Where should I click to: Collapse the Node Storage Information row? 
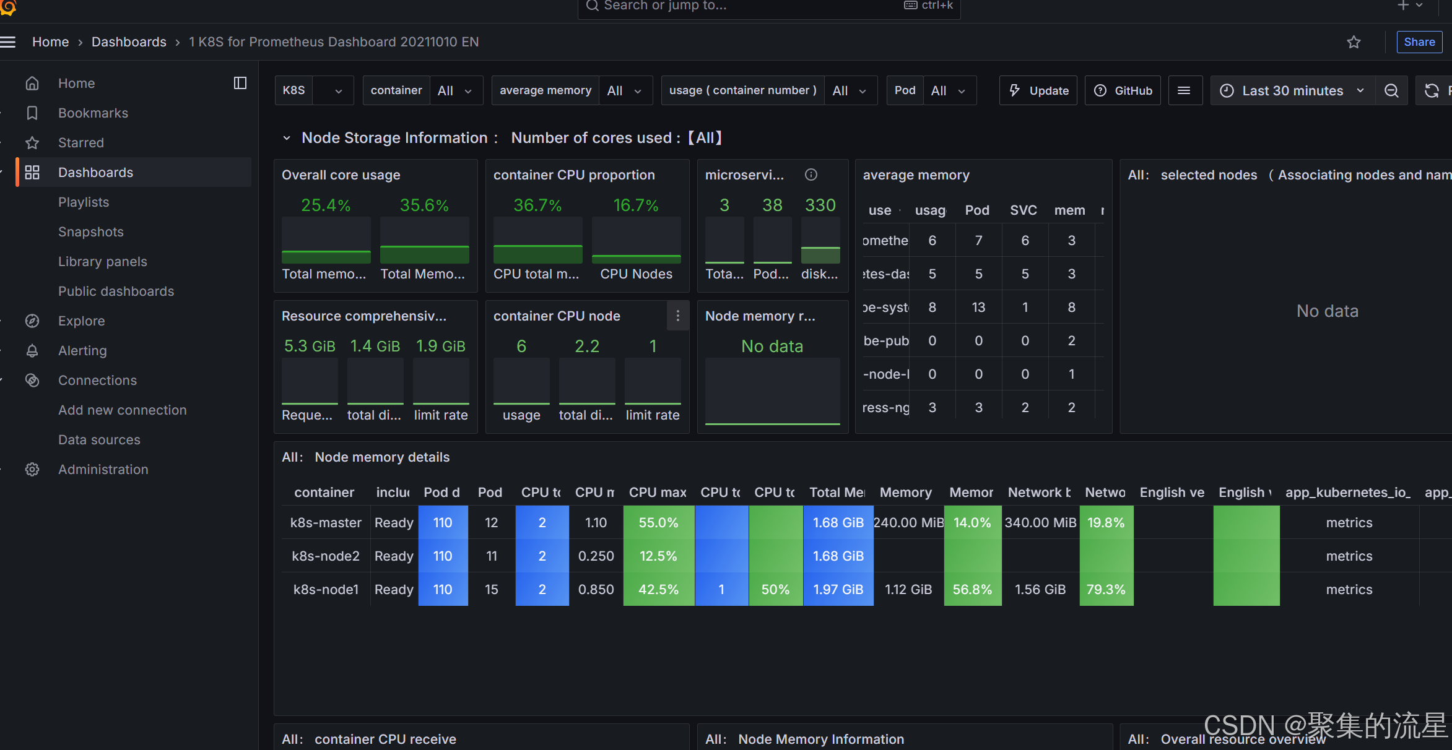[287, 138]
